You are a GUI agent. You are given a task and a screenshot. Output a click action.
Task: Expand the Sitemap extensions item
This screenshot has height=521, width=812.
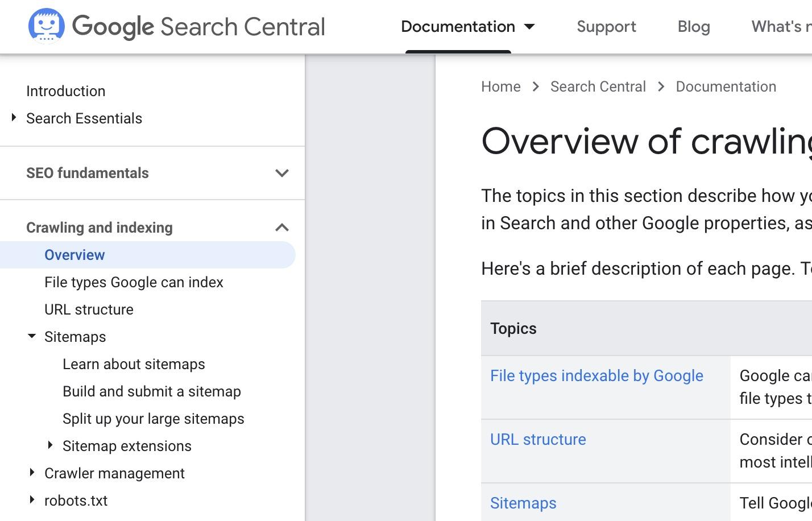point(50,445)
